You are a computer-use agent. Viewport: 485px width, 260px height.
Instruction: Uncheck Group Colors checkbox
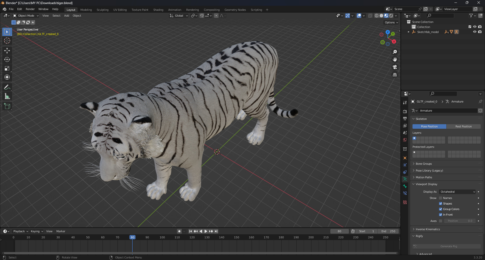tap(441, 209)
